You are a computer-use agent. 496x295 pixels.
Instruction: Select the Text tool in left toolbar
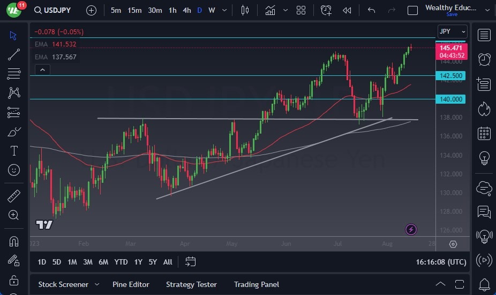click(x=14, y=151)
